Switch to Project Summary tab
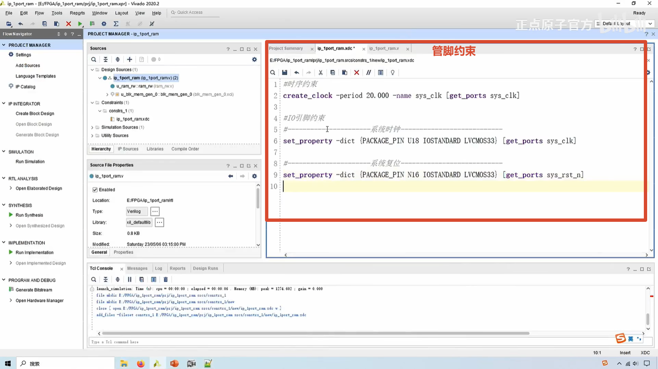The image size is (658, 369). tap(286, 48)
